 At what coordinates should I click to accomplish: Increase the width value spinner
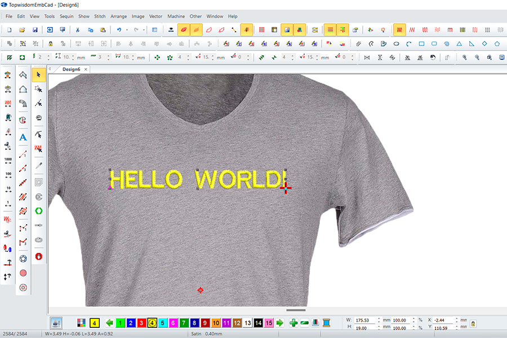point(379,318)
